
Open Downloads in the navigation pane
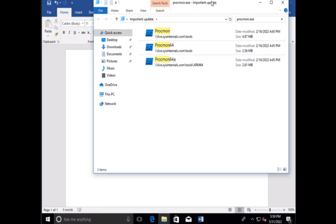click(x=114, y=47)
